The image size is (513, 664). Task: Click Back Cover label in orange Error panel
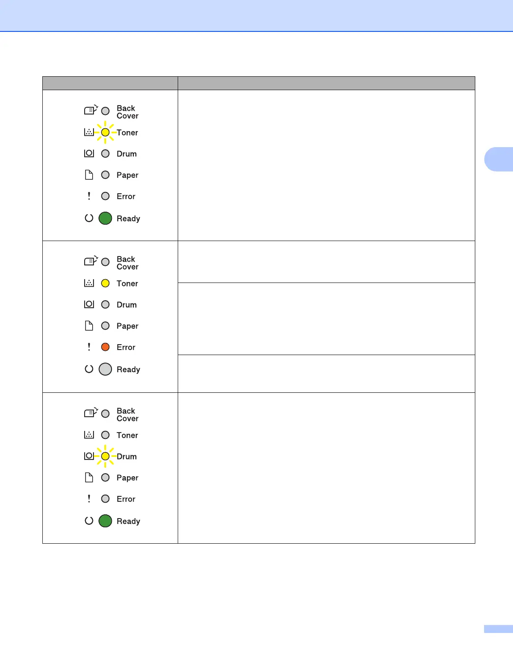[x=127, y=263]
